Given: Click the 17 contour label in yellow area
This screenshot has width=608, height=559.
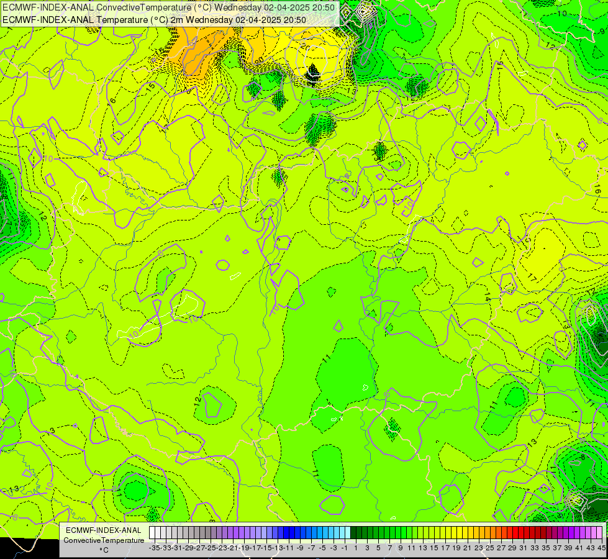Looking at the screenshot, I should coord(532,278).
